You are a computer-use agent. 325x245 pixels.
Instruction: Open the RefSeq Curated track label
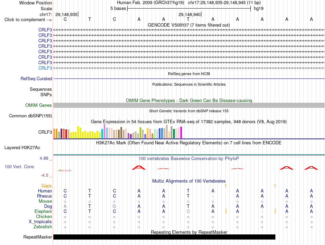click(36, 78)
